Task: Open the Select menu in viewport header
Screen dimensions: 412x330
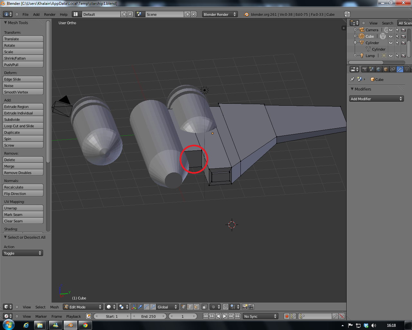Action: [40, 307]
